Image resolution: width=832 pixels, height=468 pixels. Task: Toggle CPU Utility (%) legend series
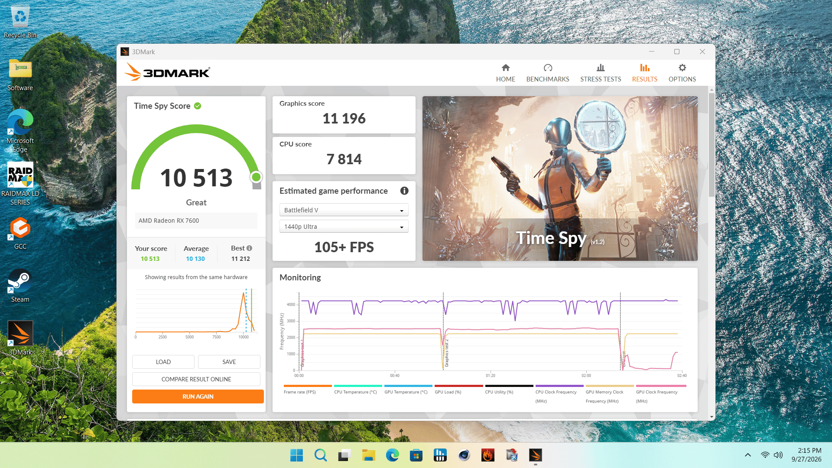[x=509, y=389]
